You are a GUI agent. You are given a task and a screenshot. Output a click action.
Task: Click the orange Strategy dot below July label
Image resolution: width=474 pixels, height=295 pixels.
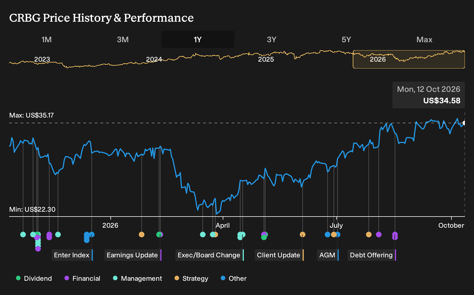pos(334,235)
